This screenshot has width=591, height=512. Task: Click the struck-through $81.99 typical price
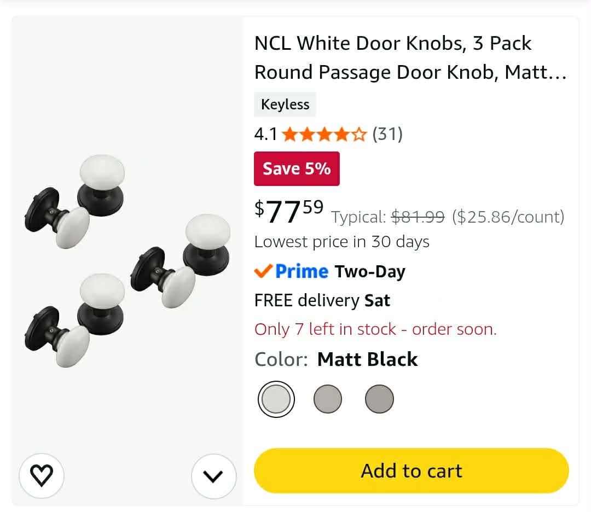(x=418, y=217)
